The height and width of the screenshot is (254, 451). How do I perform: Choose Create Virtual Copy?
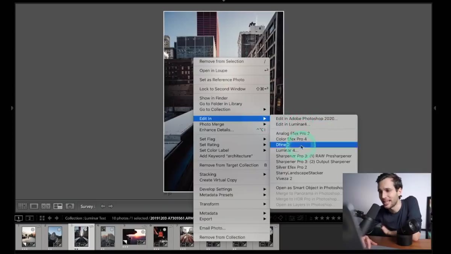pos(232,180)
